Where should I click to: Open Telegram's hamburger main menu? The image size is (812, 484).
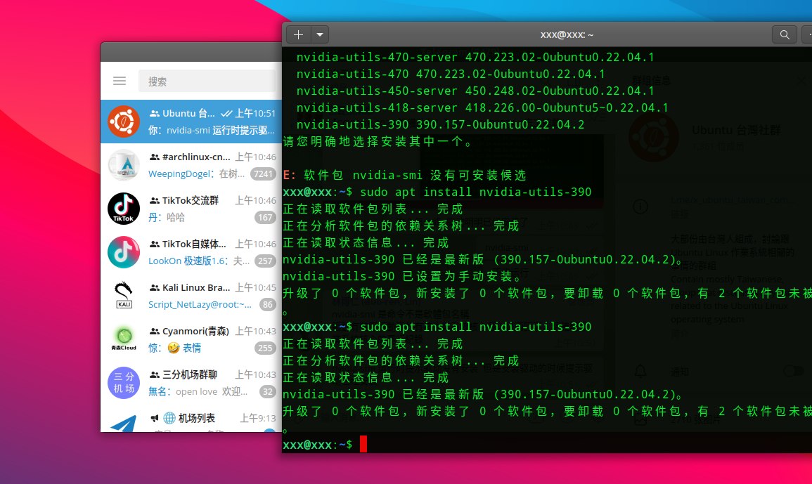click(x=120, y=81)
